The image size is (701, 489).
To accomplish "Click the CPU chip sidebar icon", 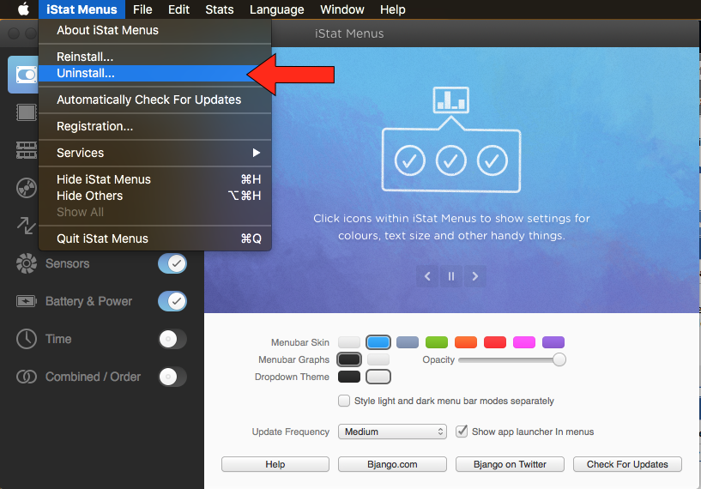I will point(27,112).
